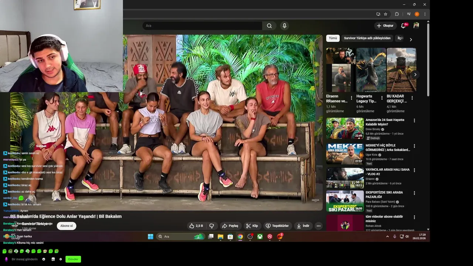Open channel Ugur Kola link
The height and width of the screenshot is (266, 473).
click(x=372, y=155)
